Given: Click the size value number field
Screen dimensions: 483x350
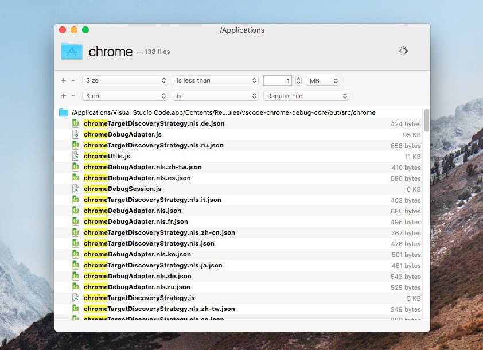Looking at the screenshot, I should pyautogui.click(x=278, y=81).
